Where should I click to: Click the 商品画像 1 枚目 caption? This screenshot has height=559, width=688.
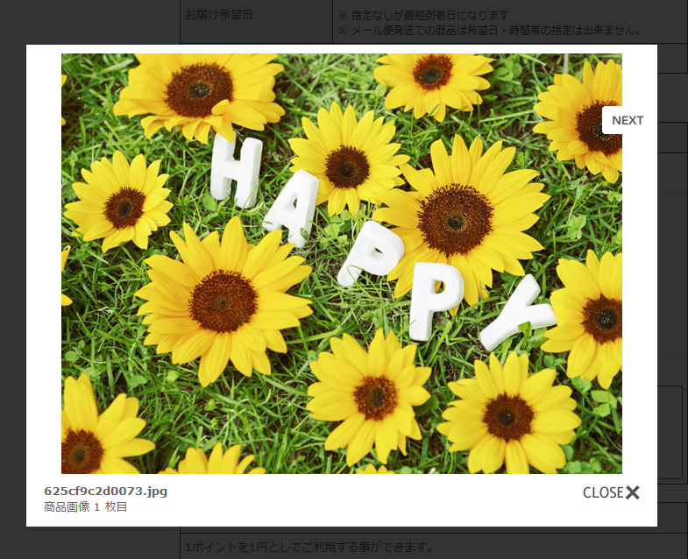coord(85,506)
